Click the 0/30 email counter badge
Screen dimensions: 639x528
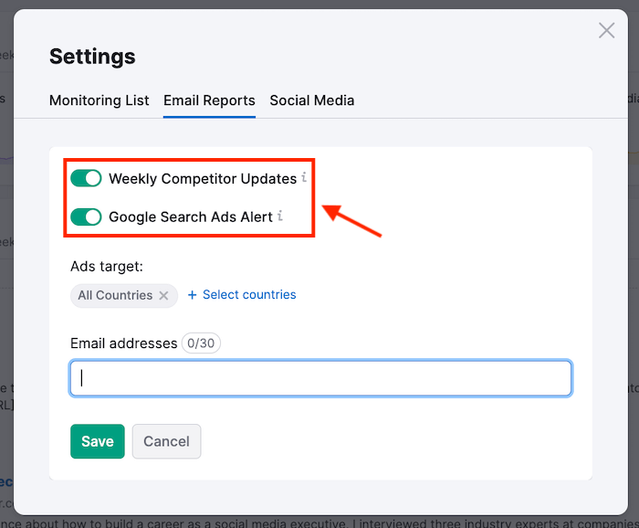coord(201,343)
